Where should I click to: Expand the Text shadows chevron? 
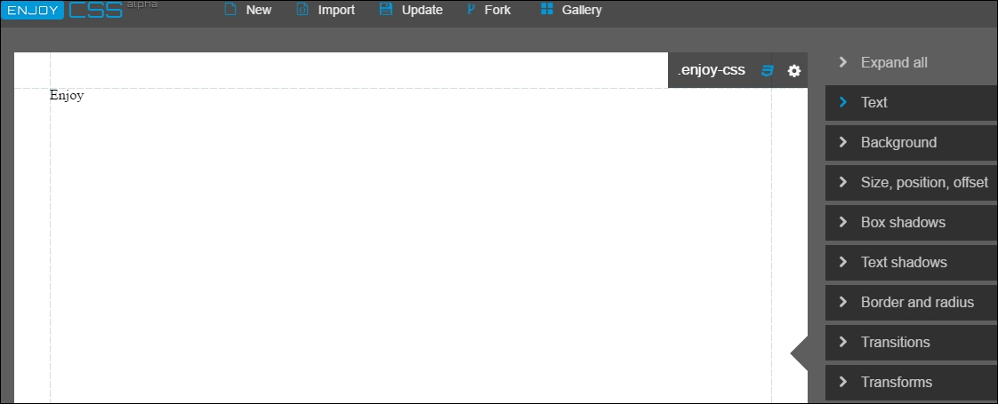tap(843, 262)
